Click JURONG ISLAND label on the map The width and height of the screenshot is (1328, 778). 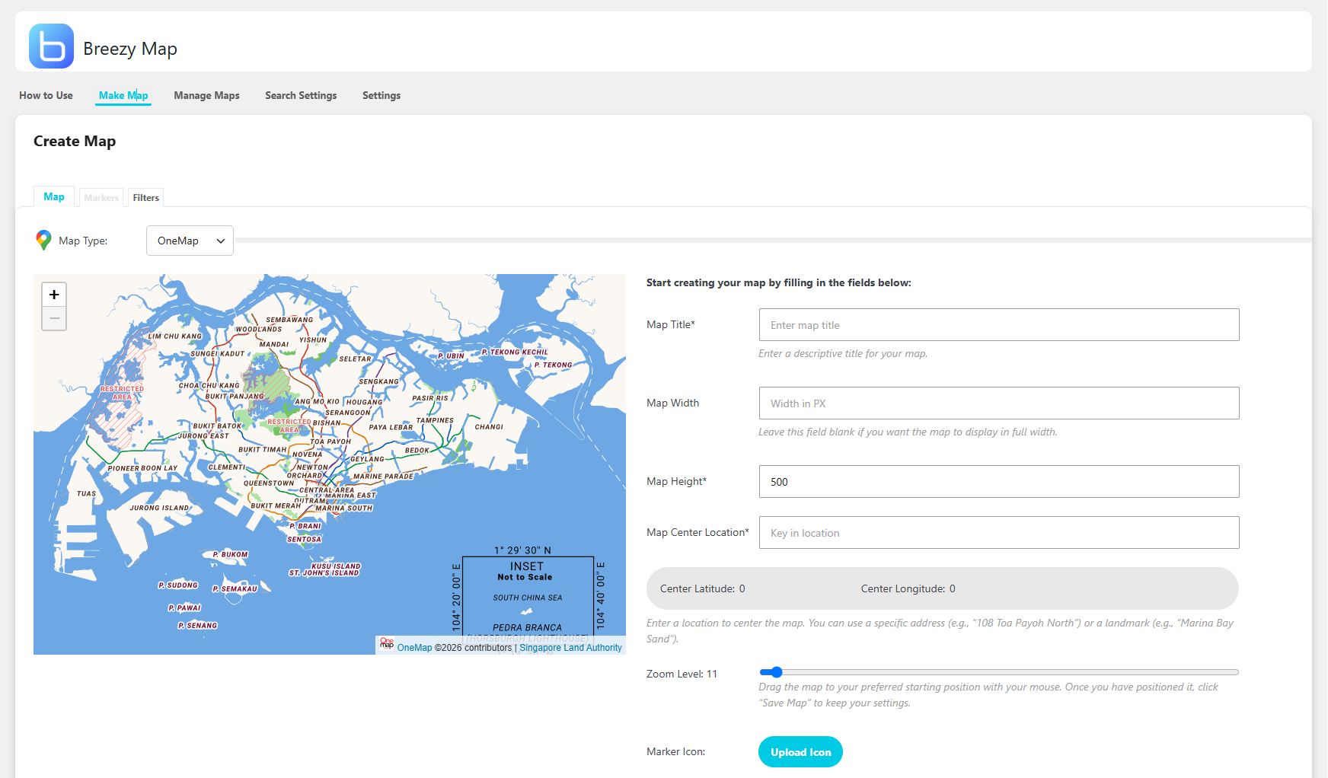coord(159,508)
